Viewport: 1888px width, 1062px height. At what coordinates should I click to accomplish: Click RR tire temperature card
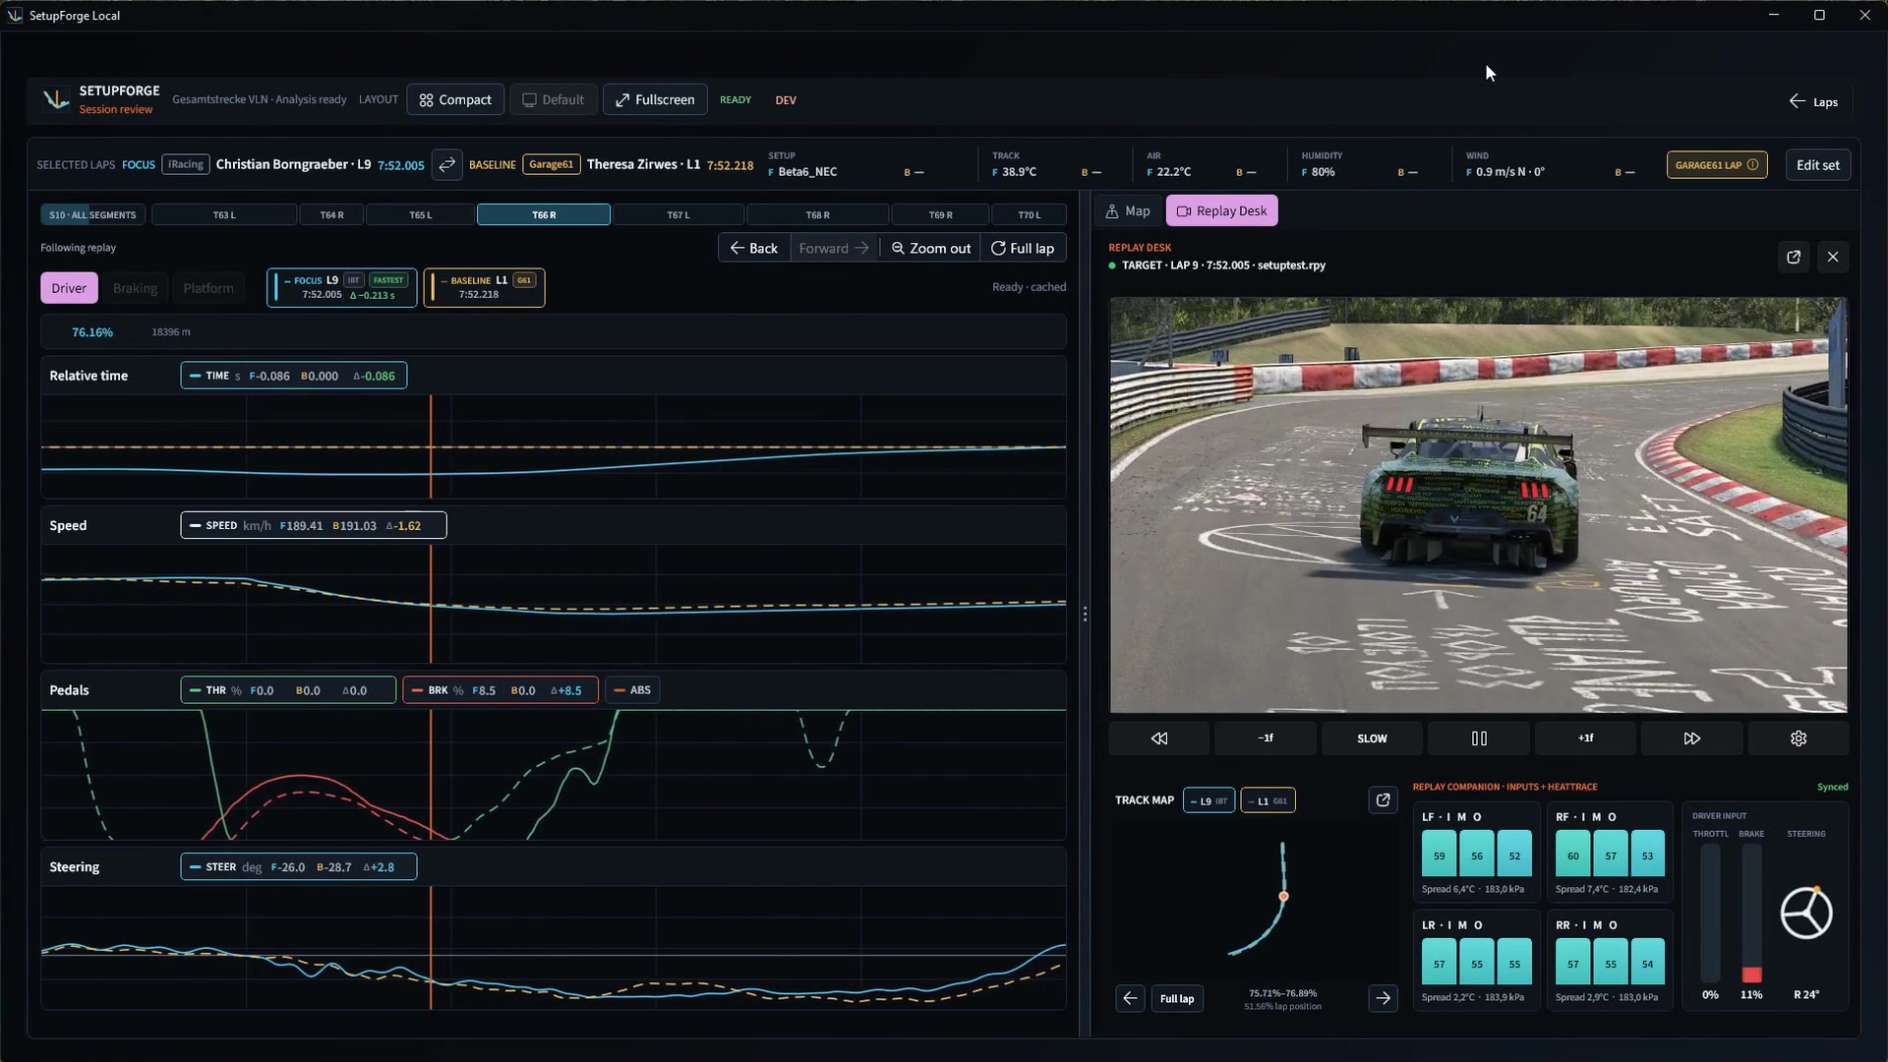click(x=1610, y=961)
